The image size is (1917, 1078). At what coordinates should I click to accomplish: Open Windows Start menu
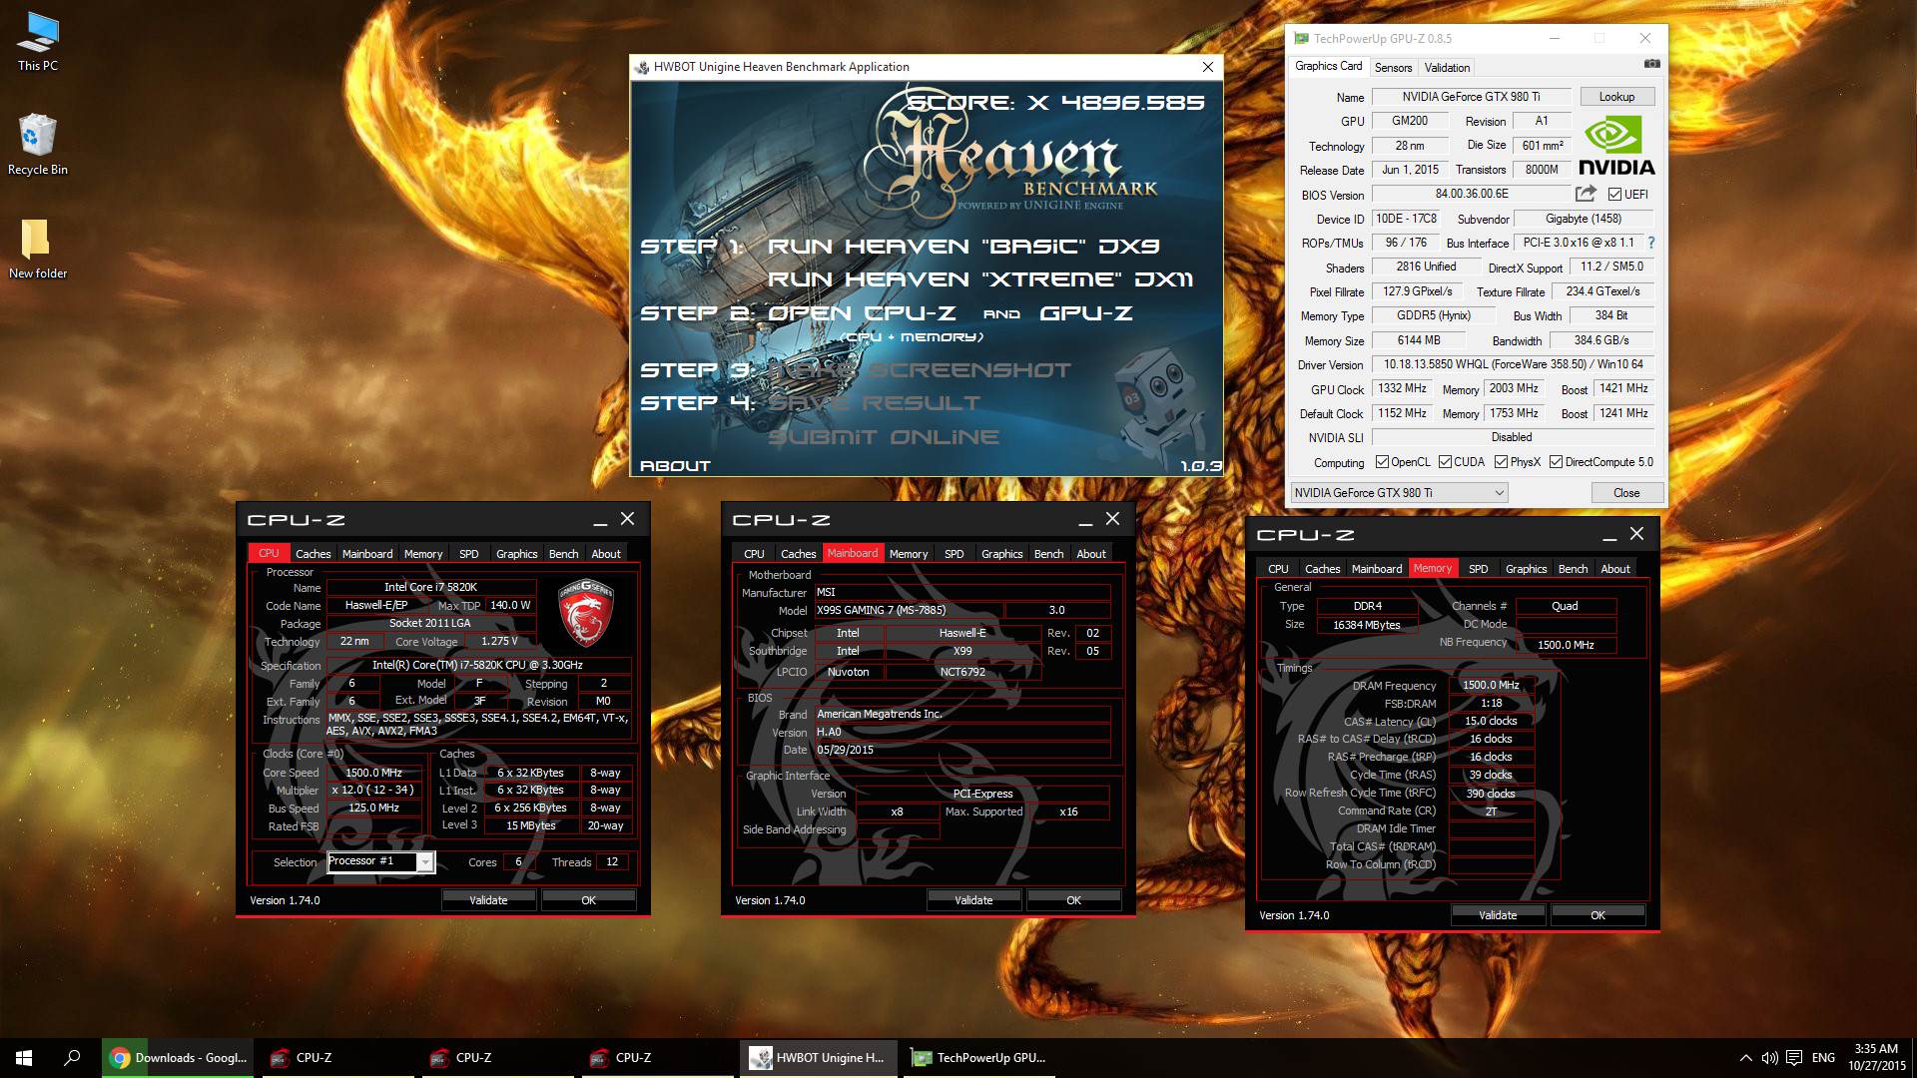(x=24, y=1058)
